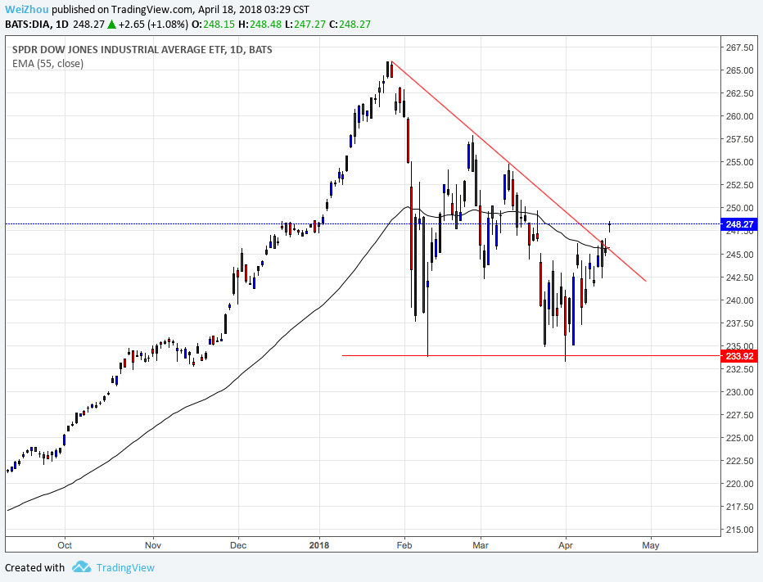The image size is (763, 582).
Task: Click the 215.00 price axis label
Action: tap(739, 530)
